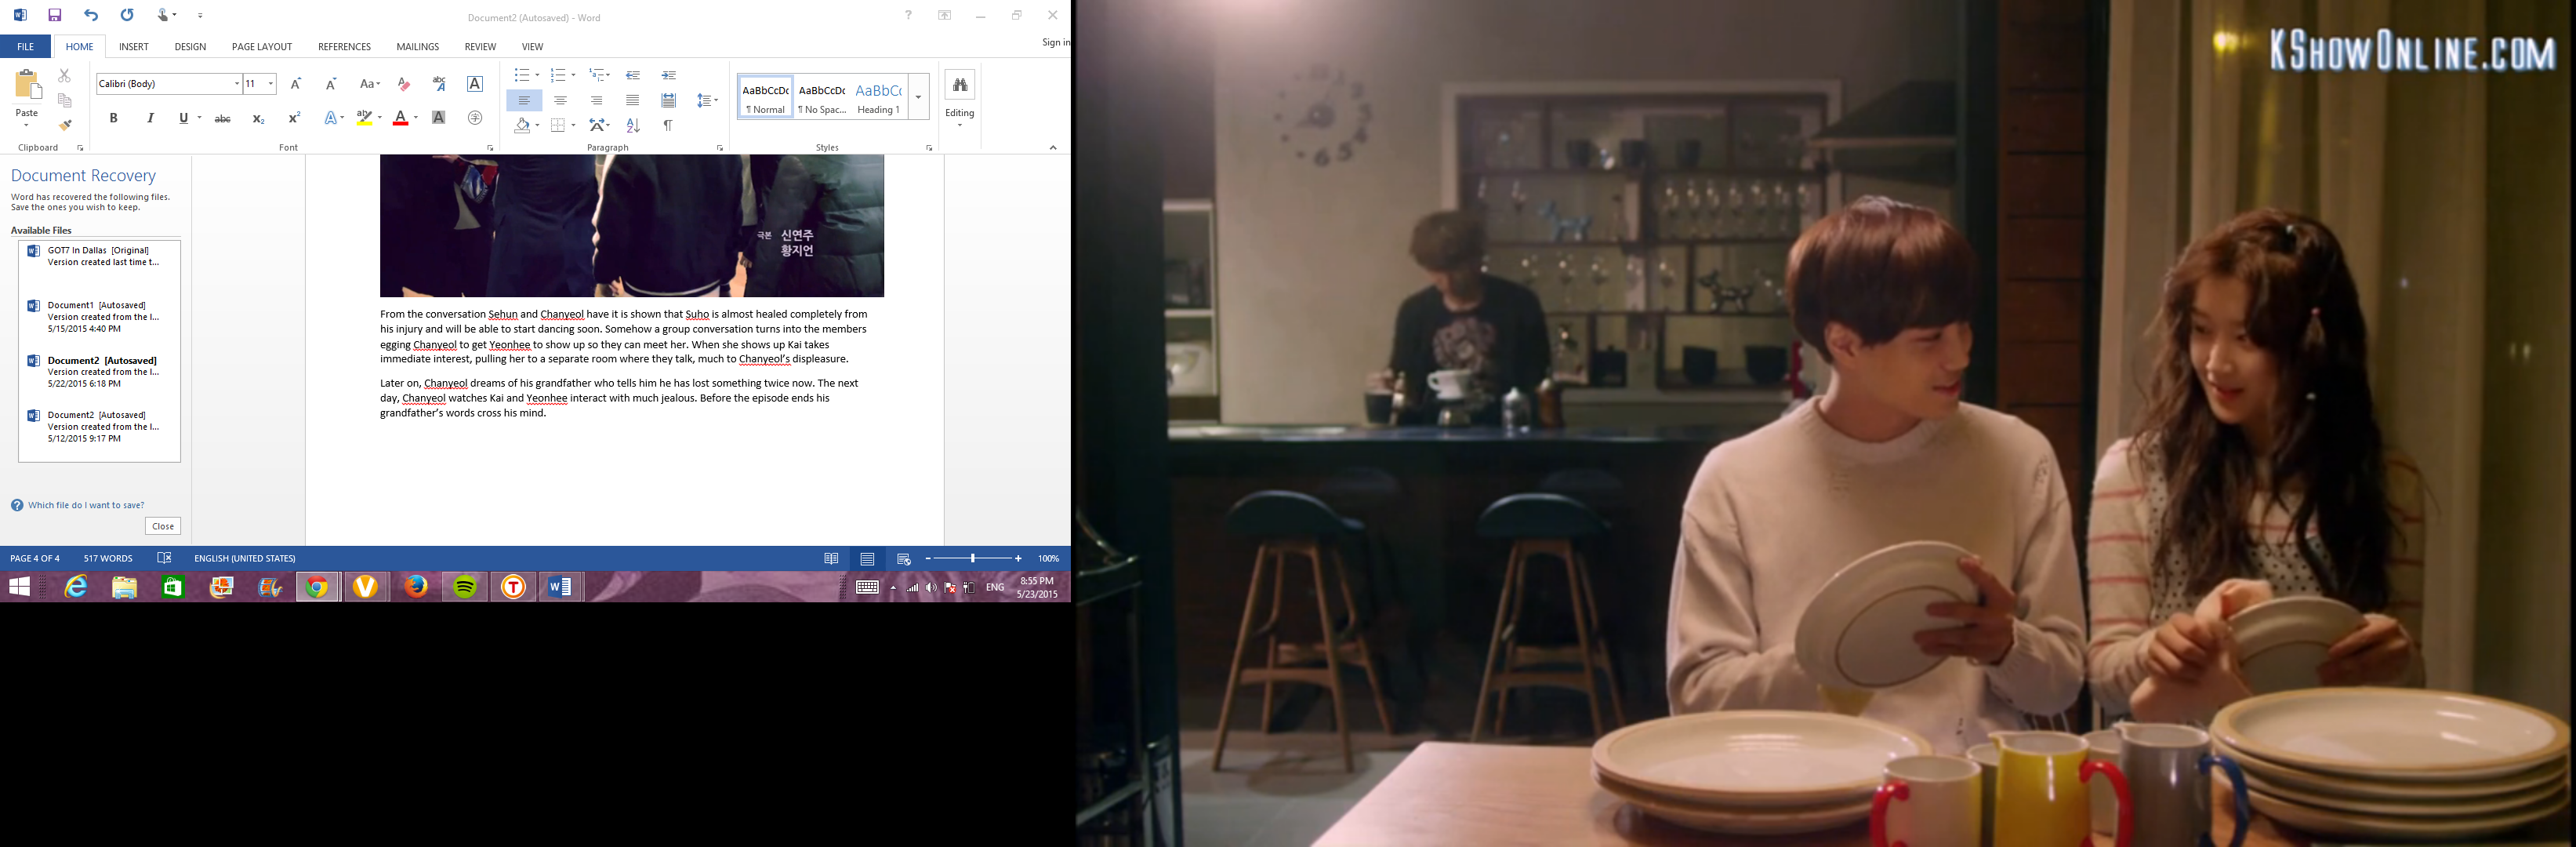
Task: Increase paragraph indent
Action: (x=669, y=75)
